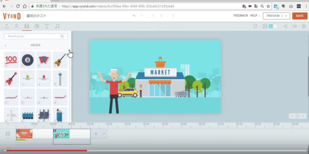Expand the PREVIEW dropdown arrow
Image resolution: width=309 pixels, height=154 pixels.
(286, 16)
